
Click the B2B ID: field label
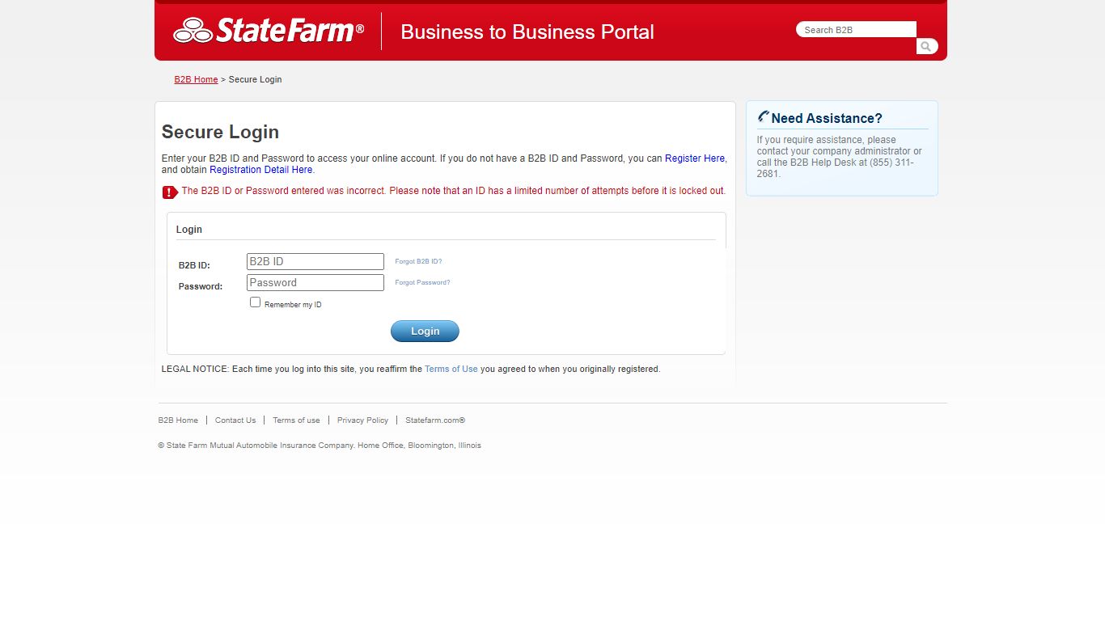194,265
